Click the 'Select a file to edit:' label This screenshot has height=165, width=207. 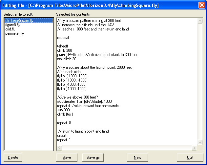pyautogui.click(x=18, y=14)
